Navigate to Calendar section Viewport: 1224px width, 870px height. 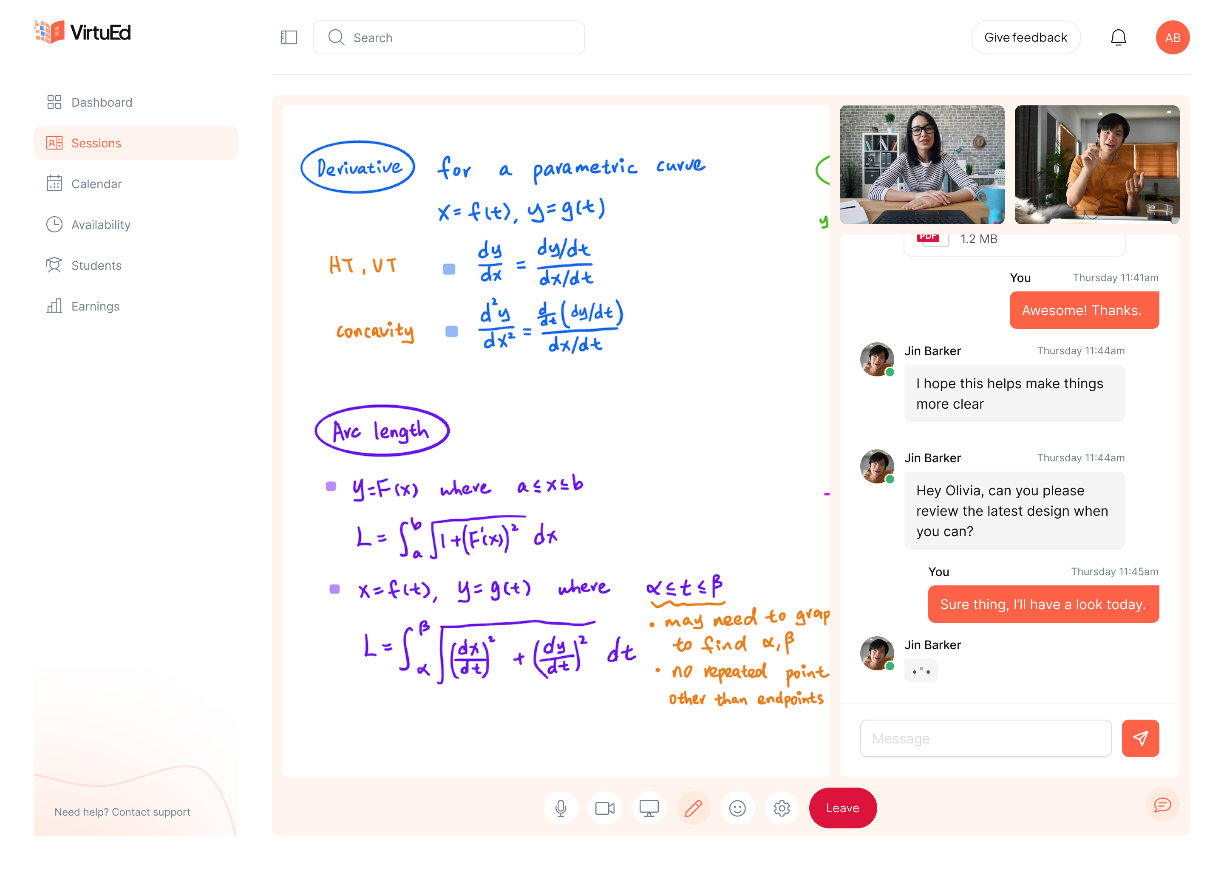pos(96,184)
